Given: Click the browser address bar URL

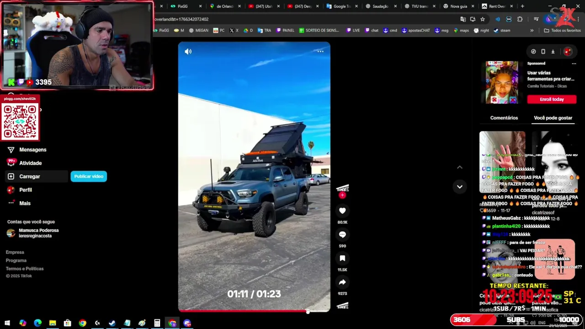Looking at the screenshot, I should pos(181,19).
